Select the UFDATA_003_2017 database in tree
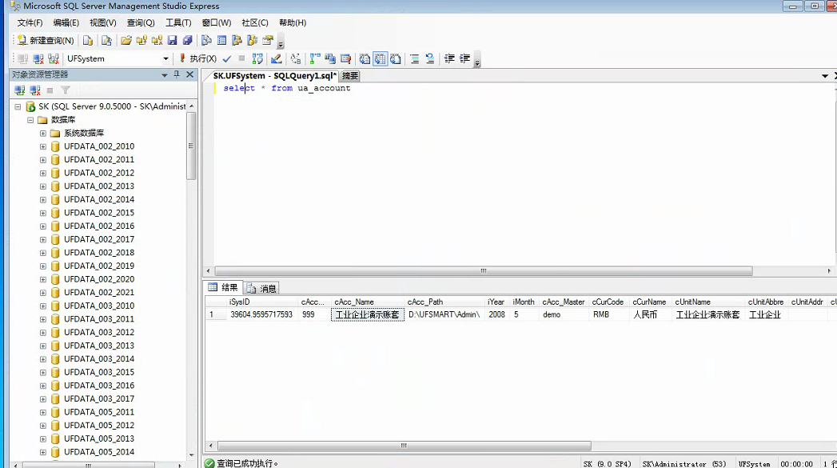837x468 pixels. [99, 398]
